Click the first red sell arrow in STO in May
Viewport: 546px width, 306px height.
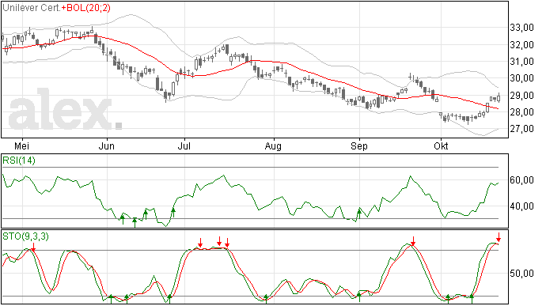(33, 247)
